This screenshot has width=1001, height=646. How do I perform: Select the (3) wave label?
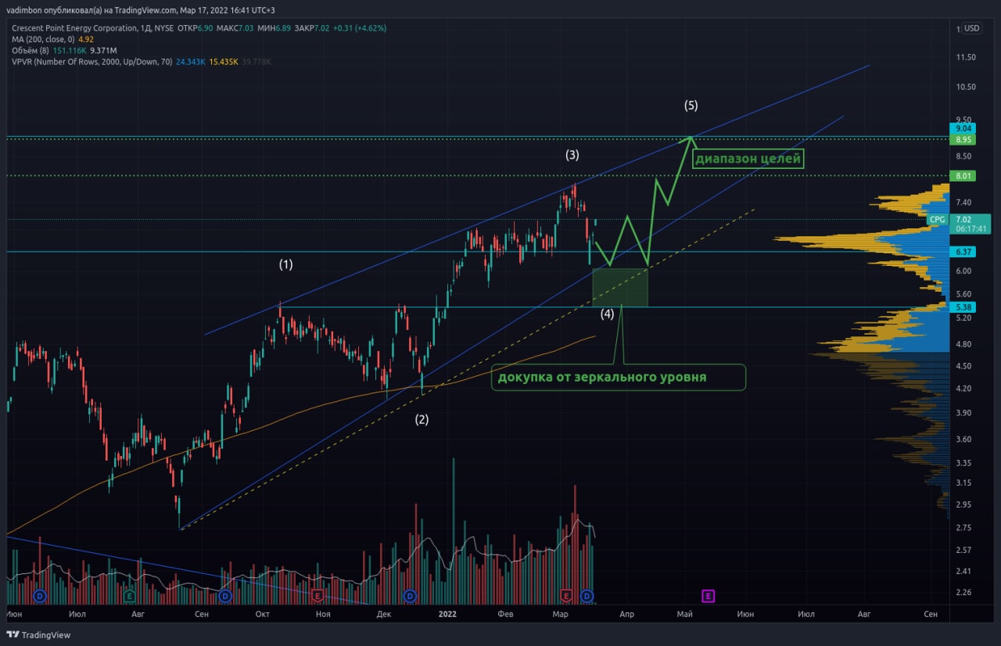coord(572,155)
